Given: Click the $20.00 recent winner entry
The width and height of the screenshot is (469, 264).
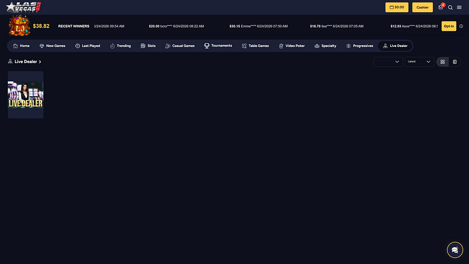Looking at the screenshot, I should [x=176, y=26].
